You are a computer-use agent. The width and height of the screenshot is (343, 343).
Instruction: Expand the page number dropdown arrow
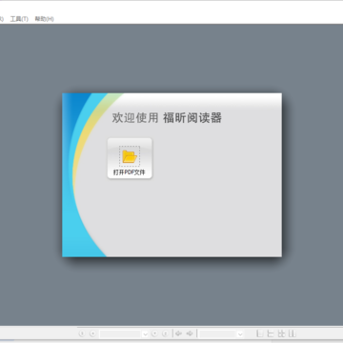tap(145, 333)
